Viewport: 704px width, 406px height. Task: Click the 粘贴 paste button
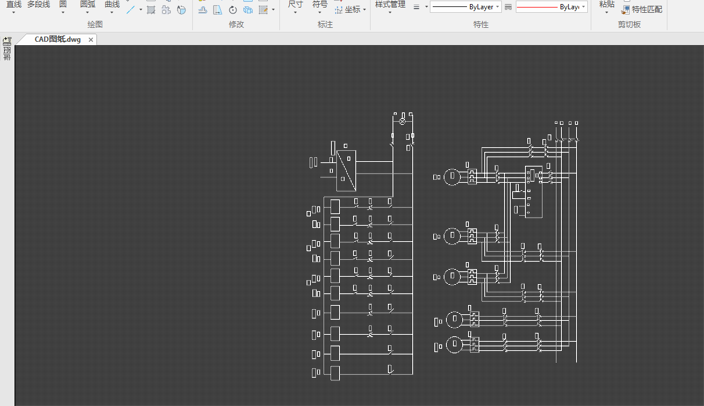(606, 5)
